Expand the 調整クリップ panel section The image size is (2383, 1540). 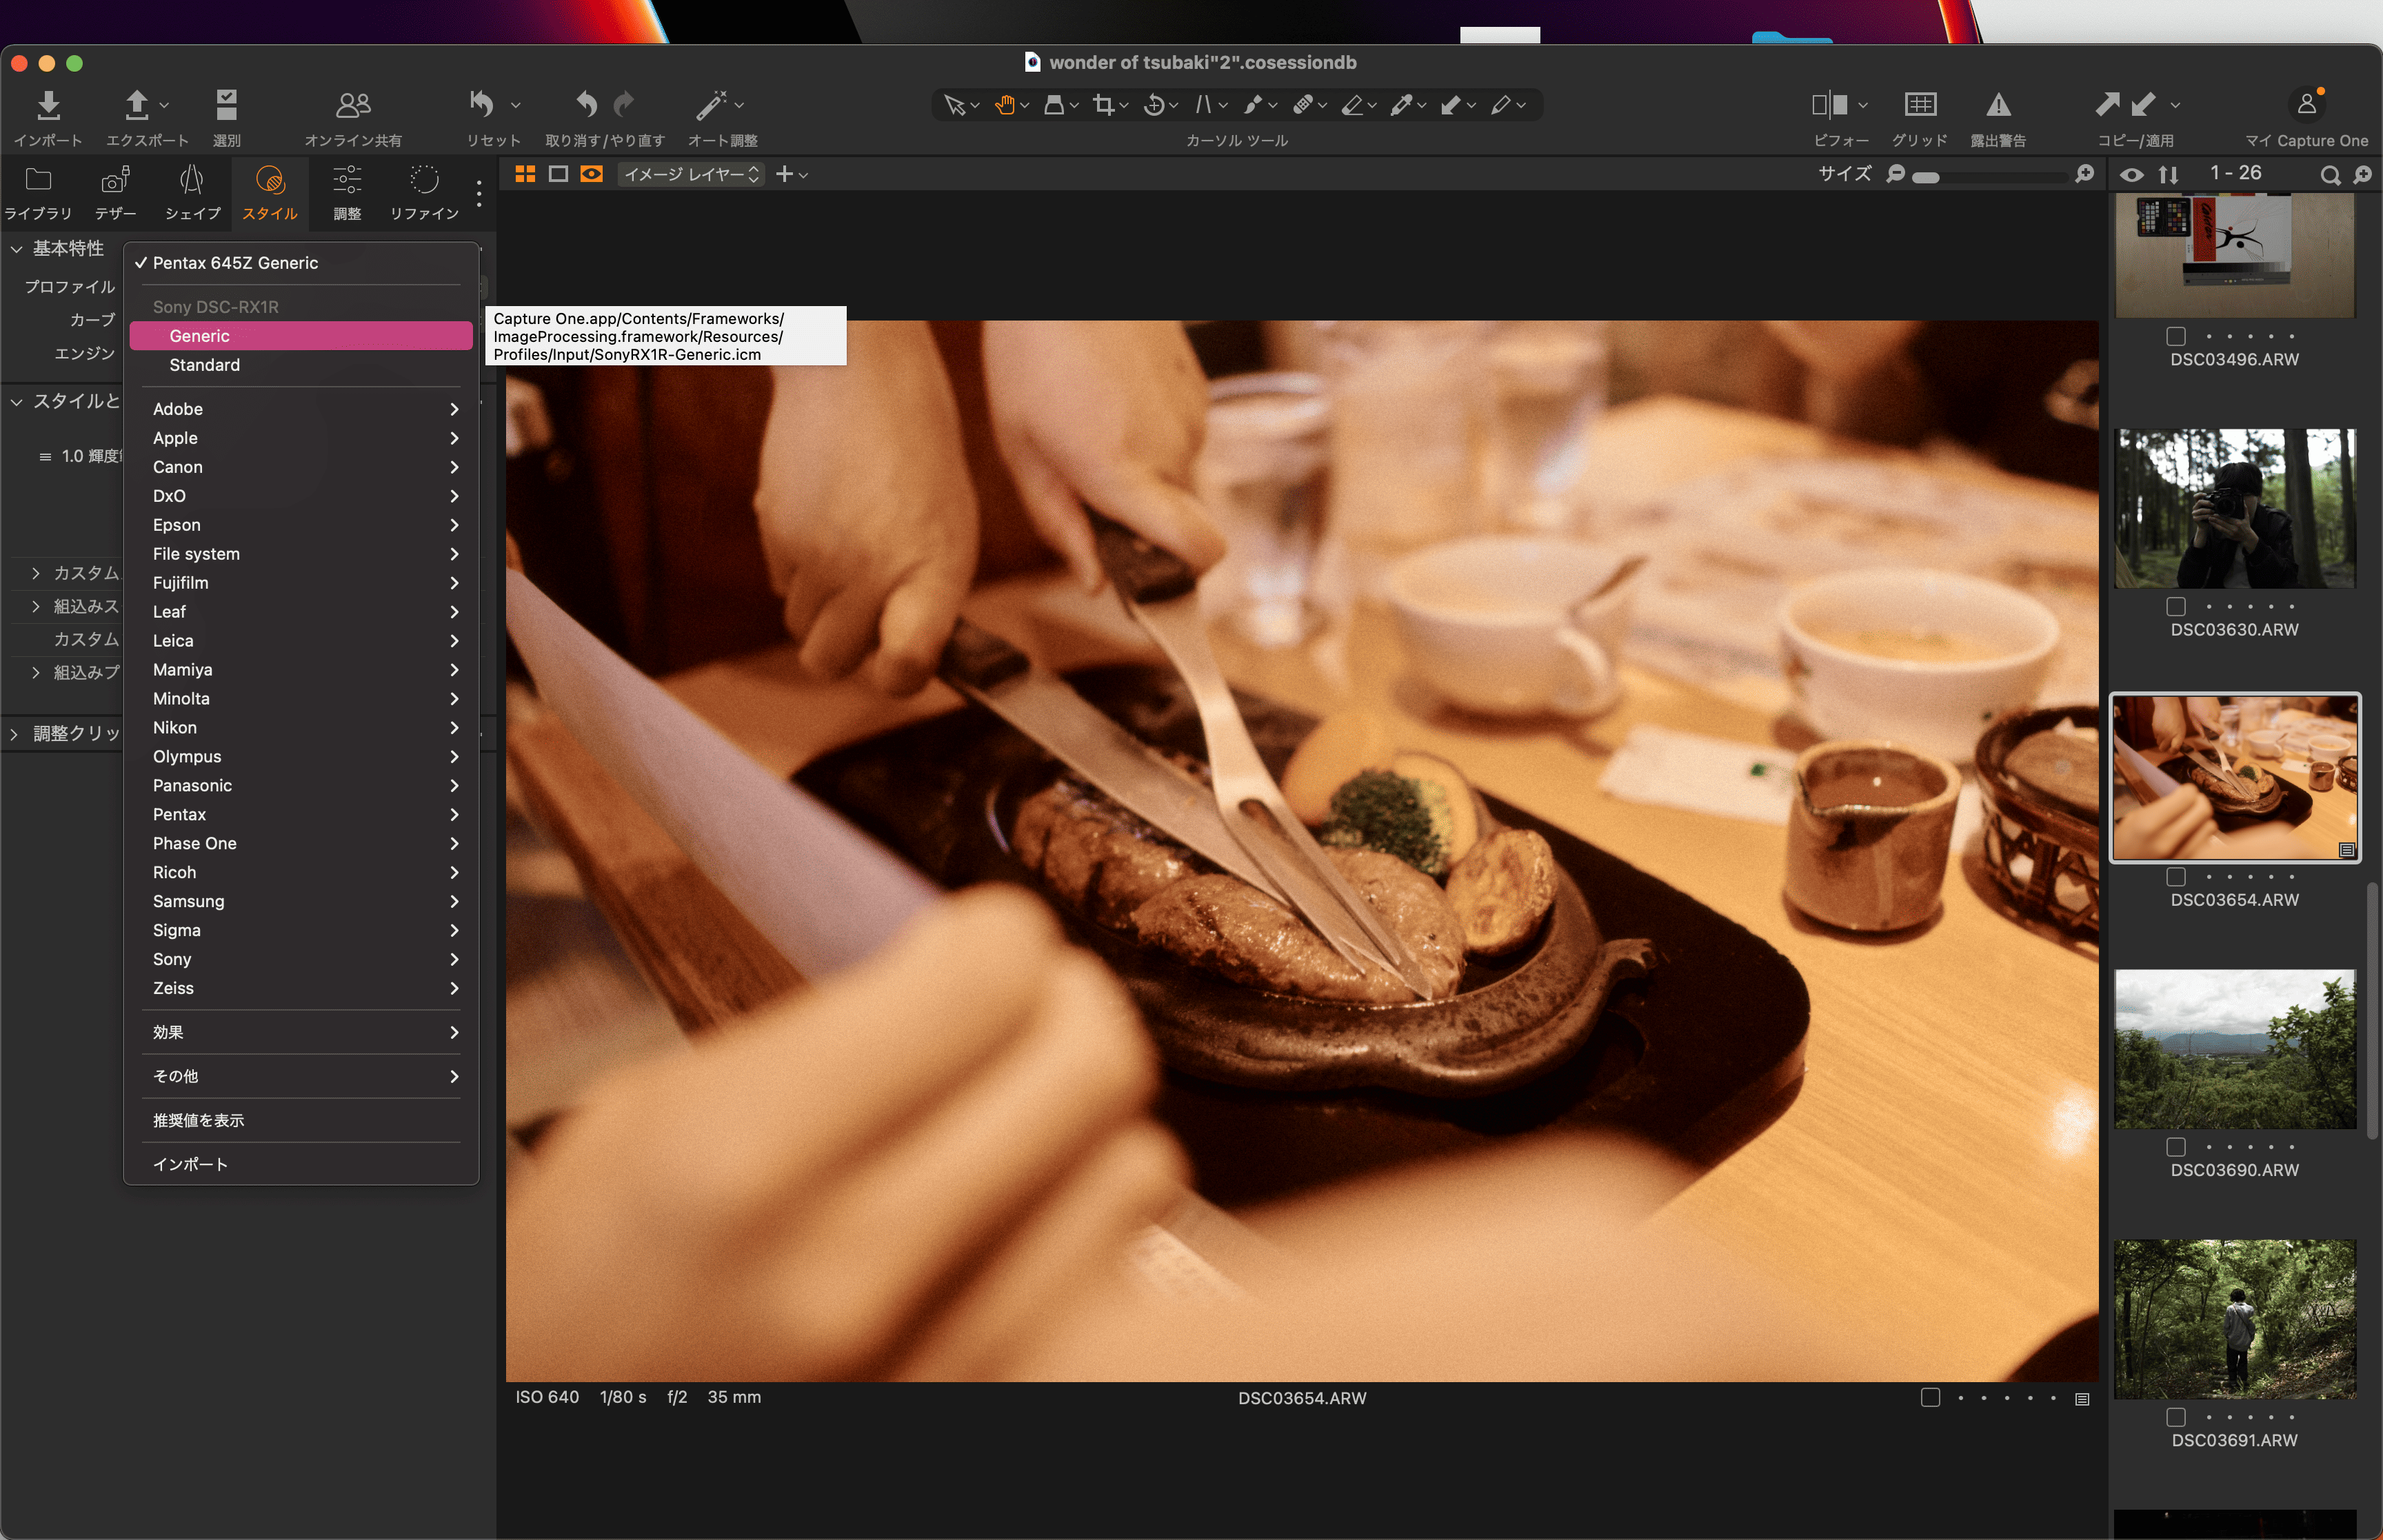14,733
